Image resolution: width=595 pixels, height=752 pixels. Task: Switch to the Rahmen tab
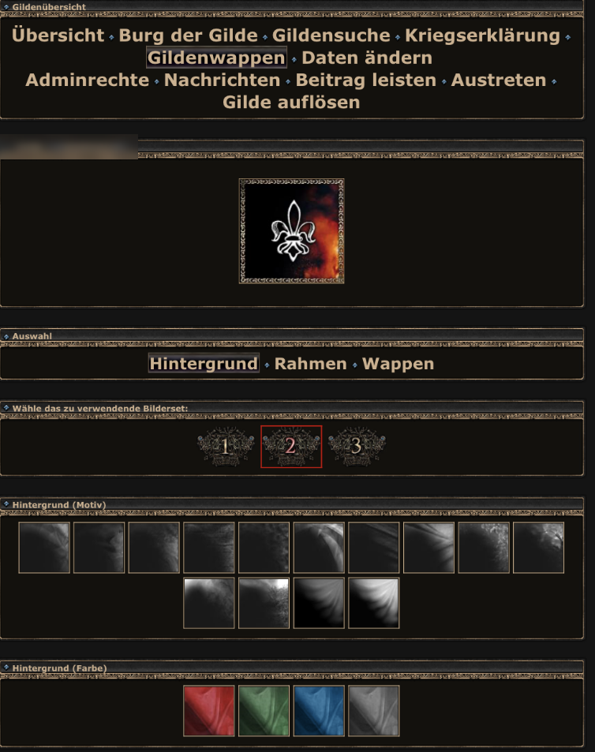click(311, 364)
